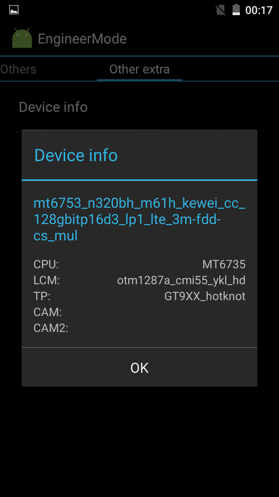Switch to the Others tab

click(18, 69)
